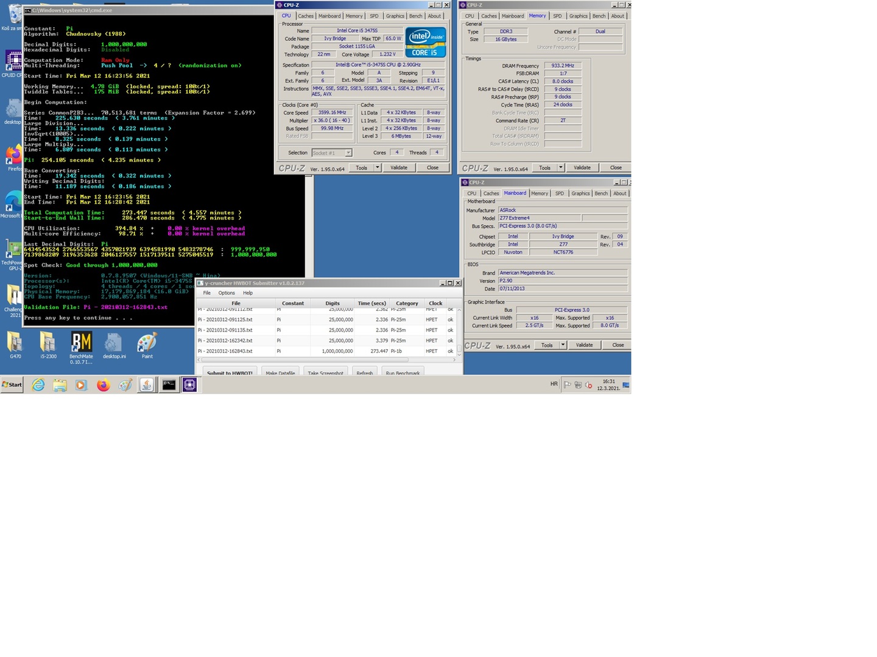Viewport: 877px width, 657px height.
Task: Open SPD tab in CPU-Z Memory window
Action: pos(557,16)
